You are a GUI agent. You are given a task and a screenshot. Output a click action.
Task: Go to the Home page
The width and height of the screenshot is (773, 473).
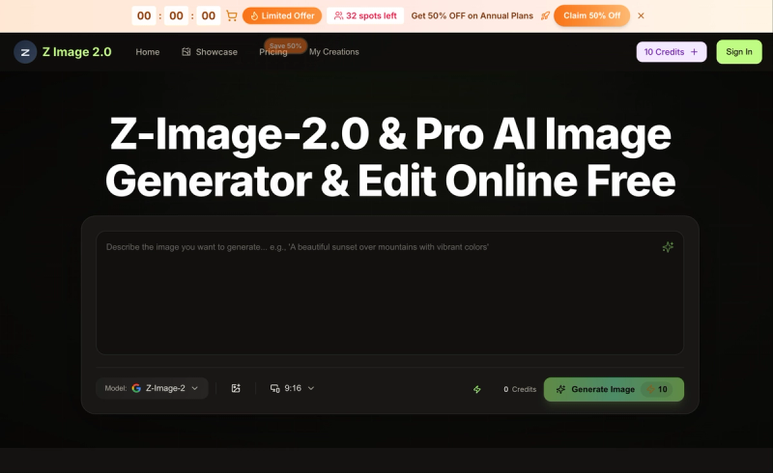pyautogui.click(x=148, y=52)
